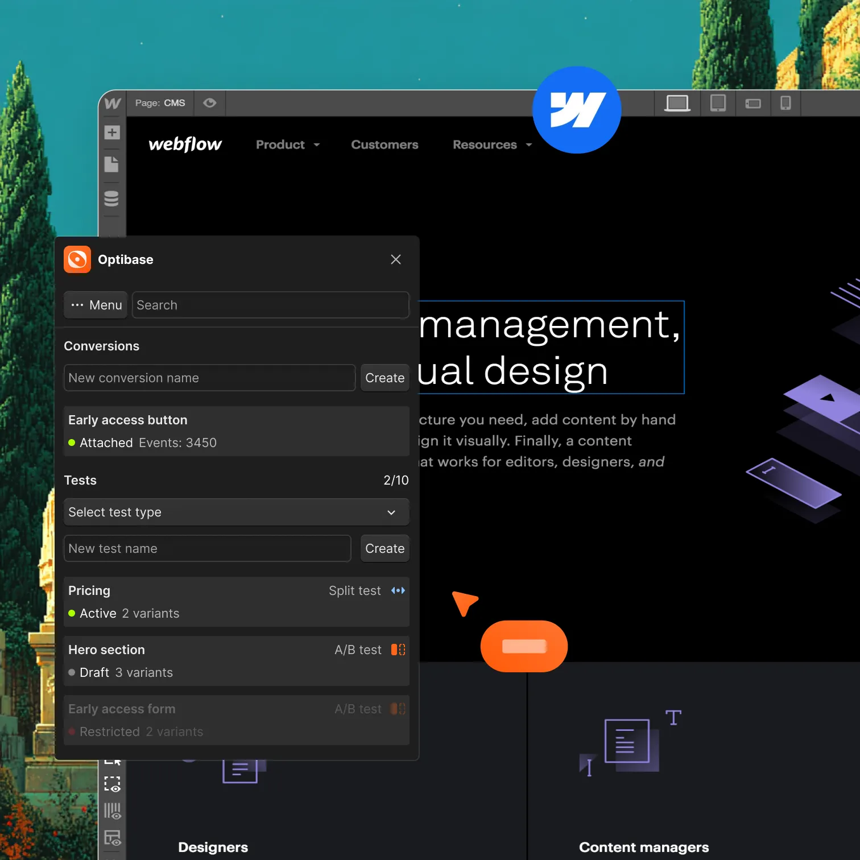Click the New test name field
Viewport: 860px width, 860px height.
[x=208, y=548]
